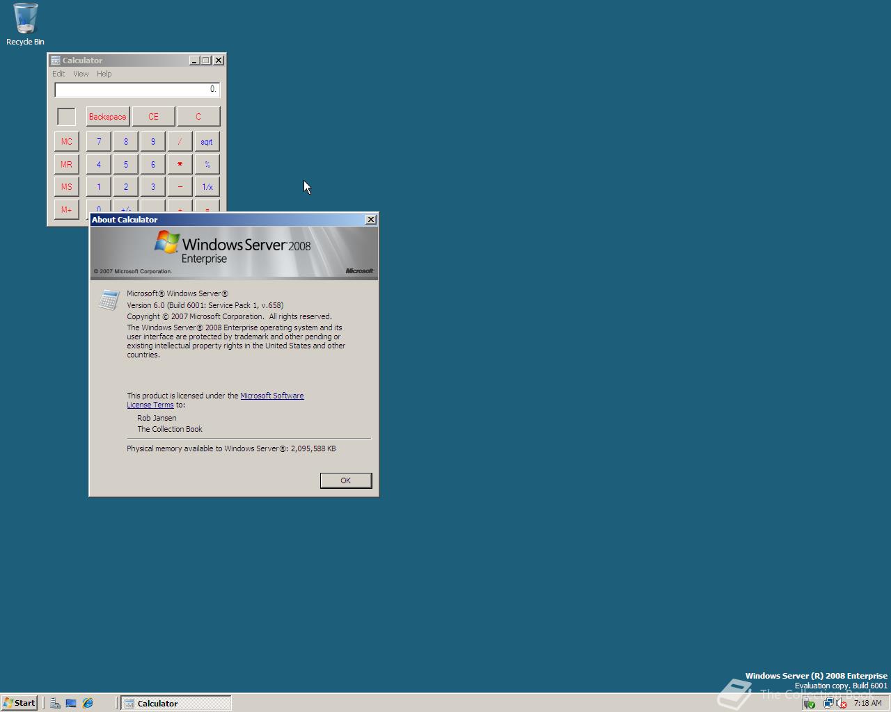Launch Internet Explorer from quick launch
The height and width of the screenshot is (712, 891).
click(88, 703)
